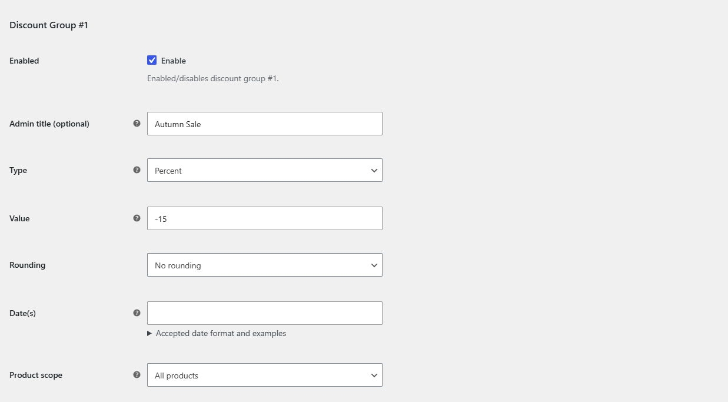Click help icon beside Product scope
This screenshot has height=402, width=728.
point(137,375)
